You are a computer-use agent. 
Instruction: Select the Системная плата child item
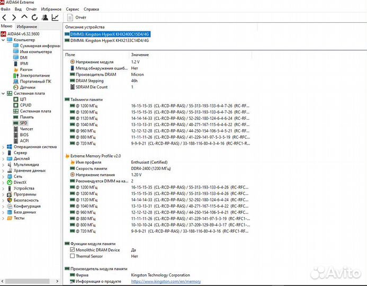click(35, 111)
